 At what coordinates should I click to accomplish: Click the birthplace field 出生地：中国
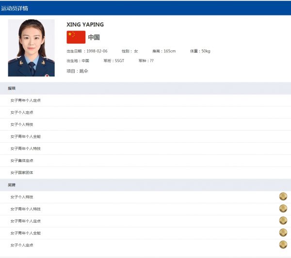pos(78,61)
